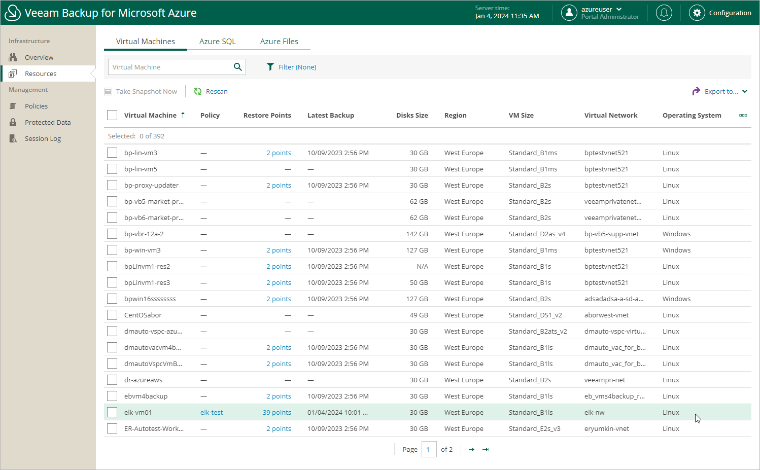This screenshot has width=760, height=470.
Task: Click the Rescan button
Action: tap(211, 91)
